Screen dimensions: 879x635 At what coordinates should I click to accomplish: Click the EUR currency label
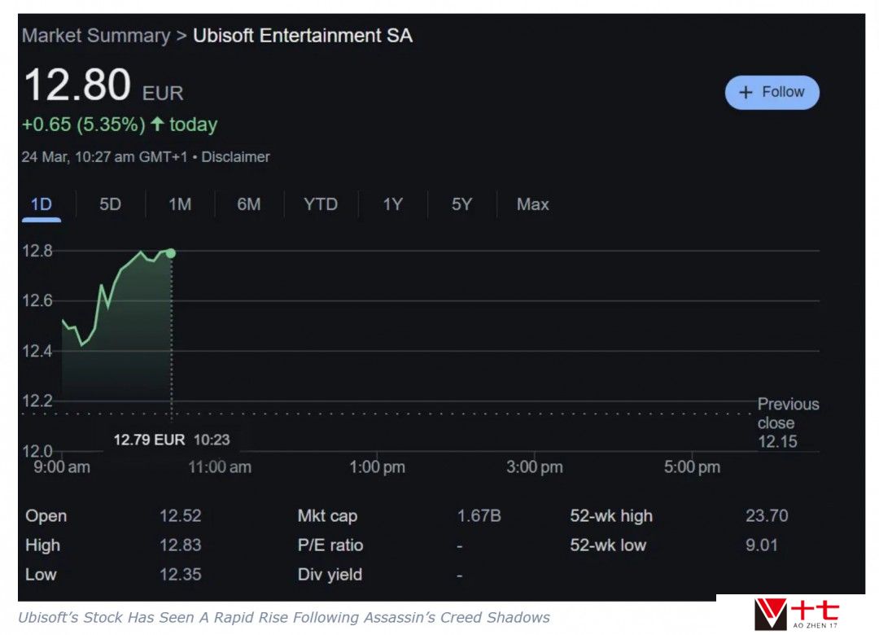[163, 93]
